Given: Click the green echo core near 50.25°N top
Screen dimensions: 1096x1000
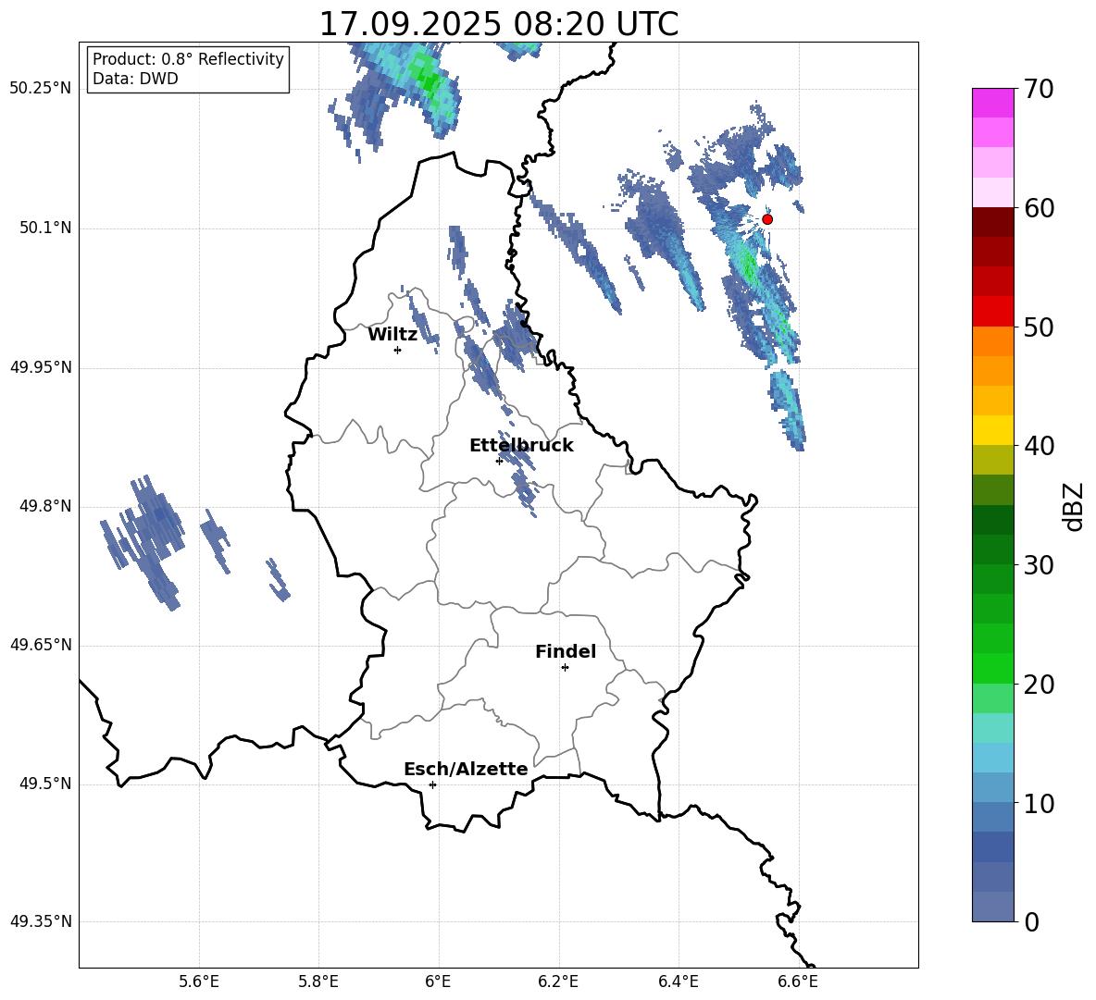Looking at the screenshot, I should [x=426, y=77].
